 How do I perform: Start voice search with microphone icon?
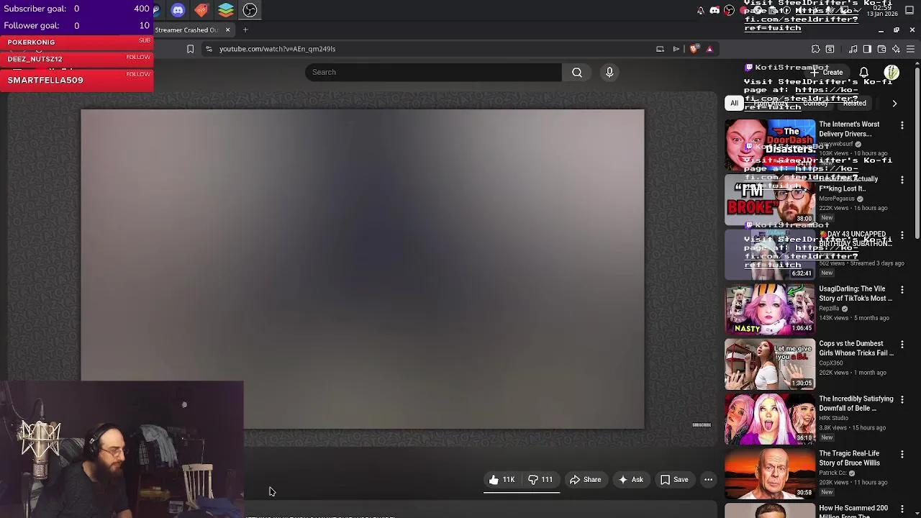coord(609,72)
